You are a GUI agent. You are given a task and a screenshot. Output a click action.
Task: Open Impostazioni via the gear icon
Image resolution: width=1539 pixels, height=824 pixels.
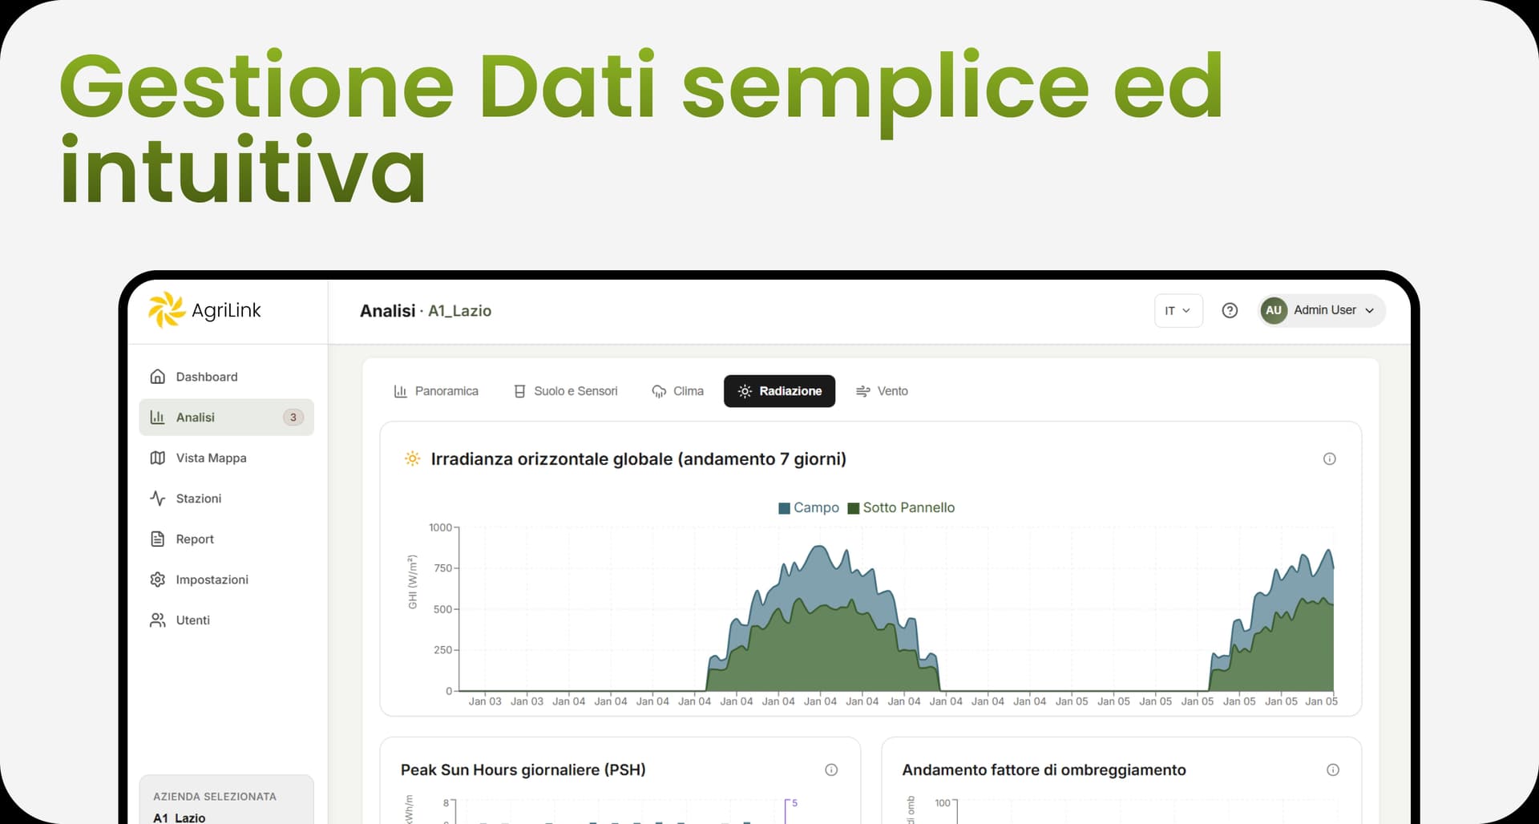[x=158, y=579]
